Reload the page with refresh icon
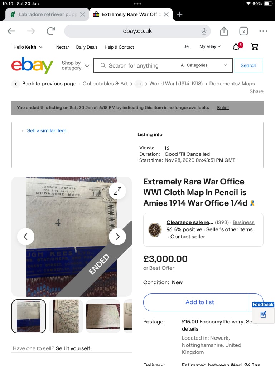 50,31
